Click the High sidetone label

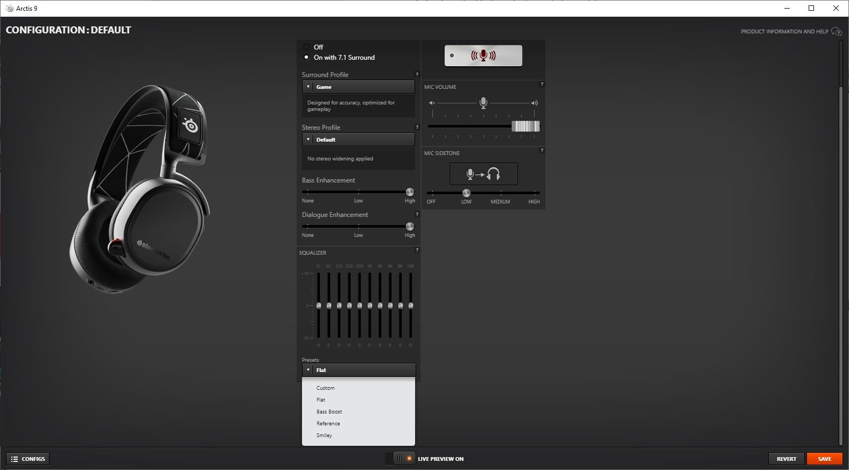(534, 202)
